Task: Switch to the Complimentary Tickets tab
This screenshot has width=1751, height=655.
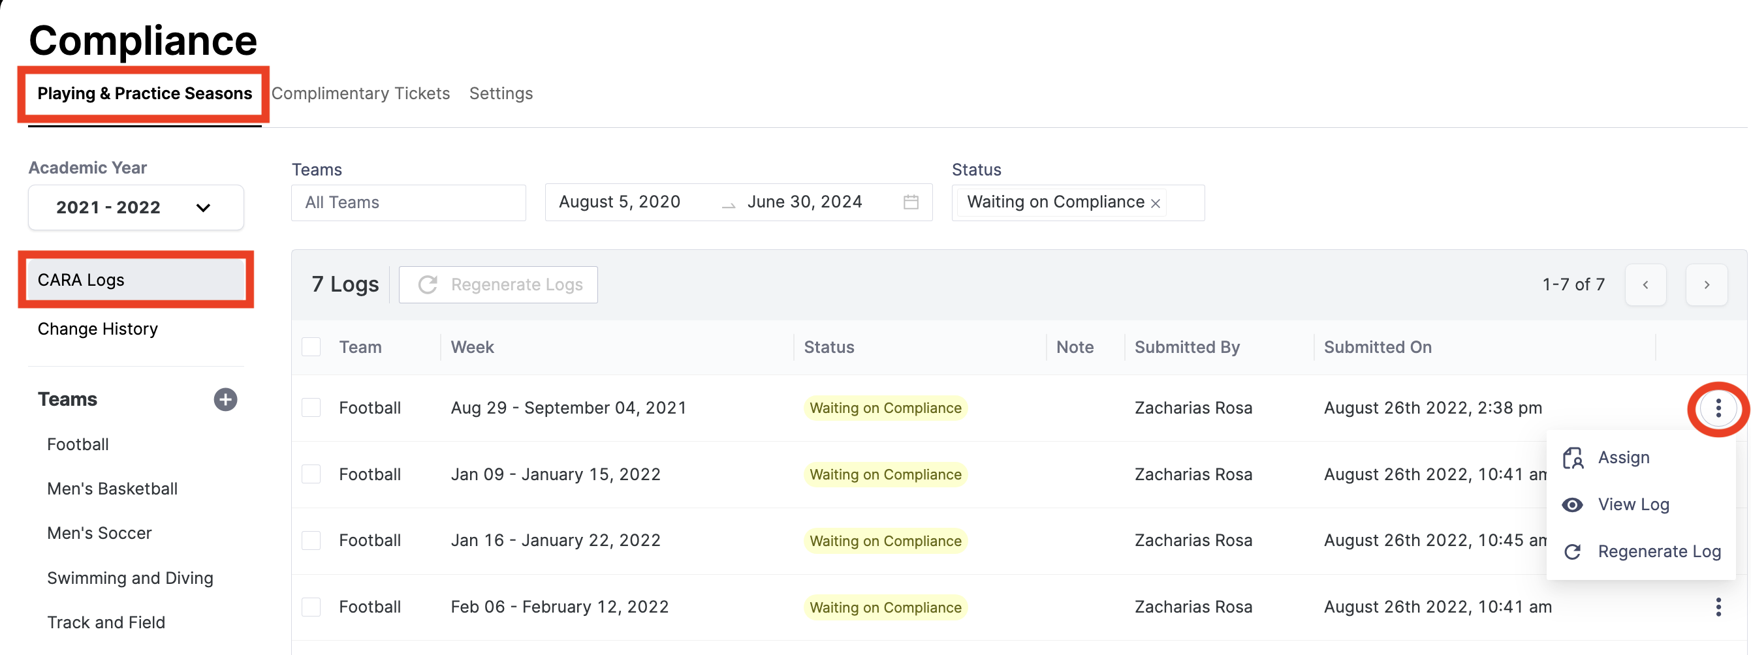Action: tap(361, 93)
